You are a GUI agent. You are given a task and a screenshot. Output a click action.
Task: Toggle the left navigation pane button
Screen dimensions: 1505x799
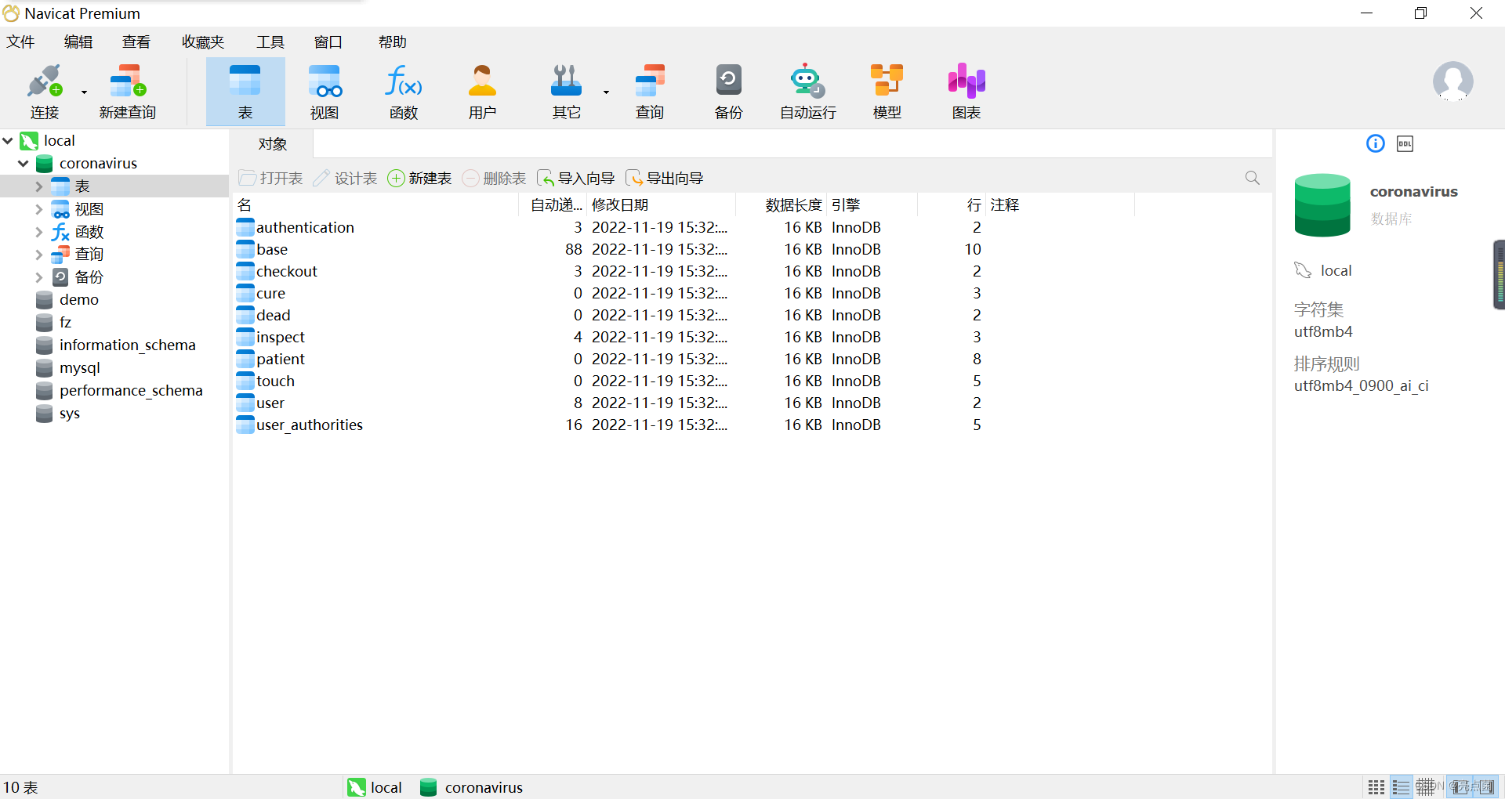pyautogui.click(x=1459, y=787)
